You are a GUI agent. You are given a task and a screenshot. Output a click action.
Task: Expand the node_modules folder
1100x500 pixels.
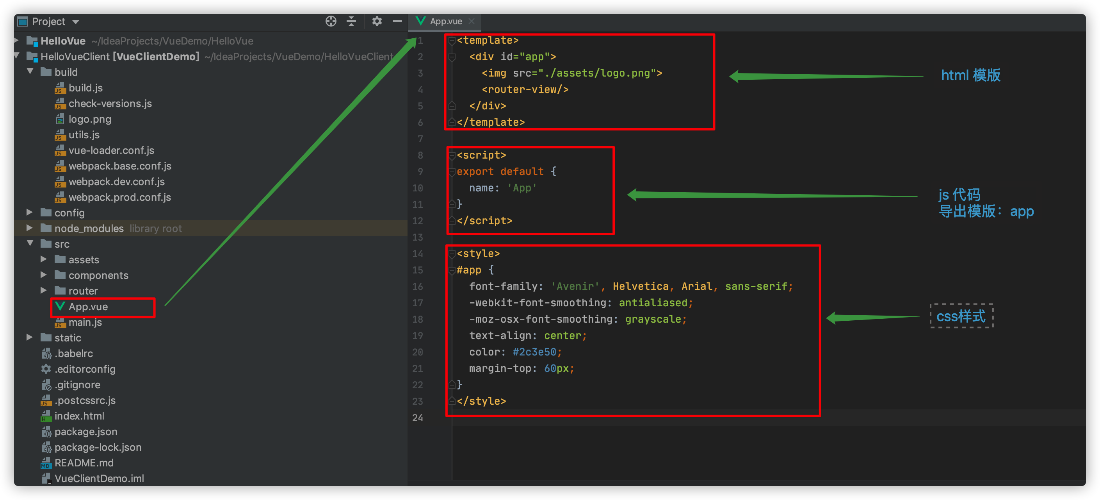(x=29, y=228)
